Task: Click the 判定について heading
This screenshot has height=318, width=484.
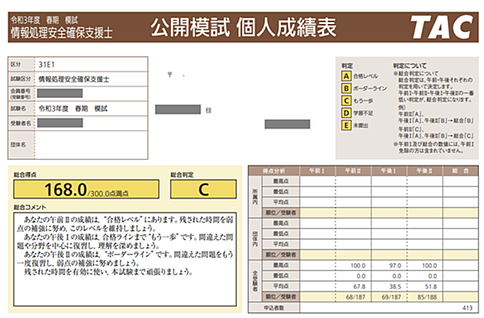Action: click(410, 66)
